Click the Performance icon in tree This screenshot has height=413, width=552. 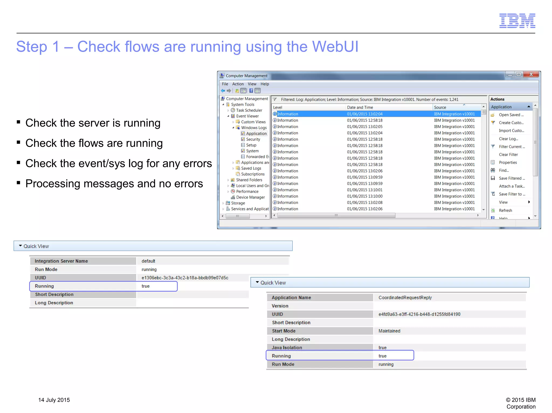coord(233,191)
